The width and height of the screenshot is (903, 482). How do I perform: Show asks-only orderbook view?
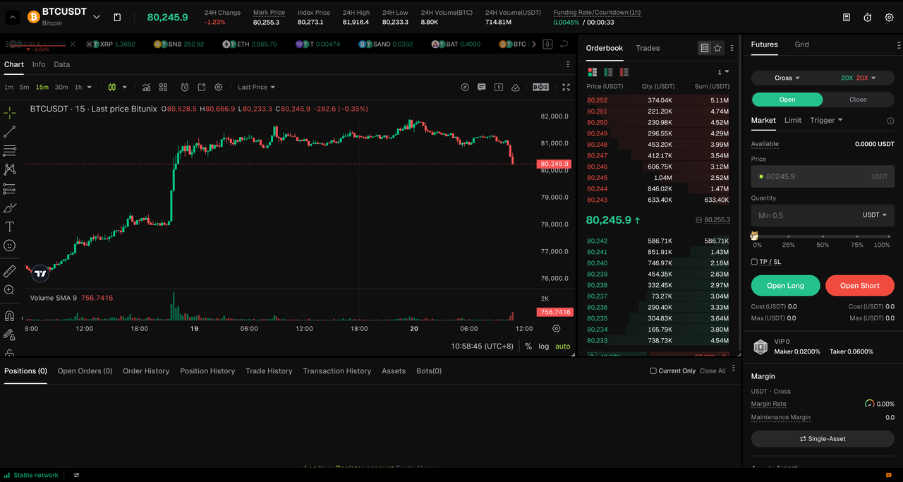[624, 72]
